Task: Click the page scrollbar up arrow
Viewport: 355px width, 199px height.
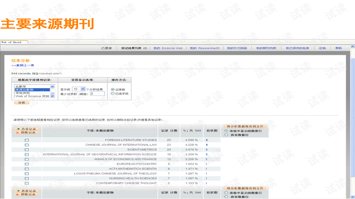Action: pyautogui.click(x=352, y=47)
